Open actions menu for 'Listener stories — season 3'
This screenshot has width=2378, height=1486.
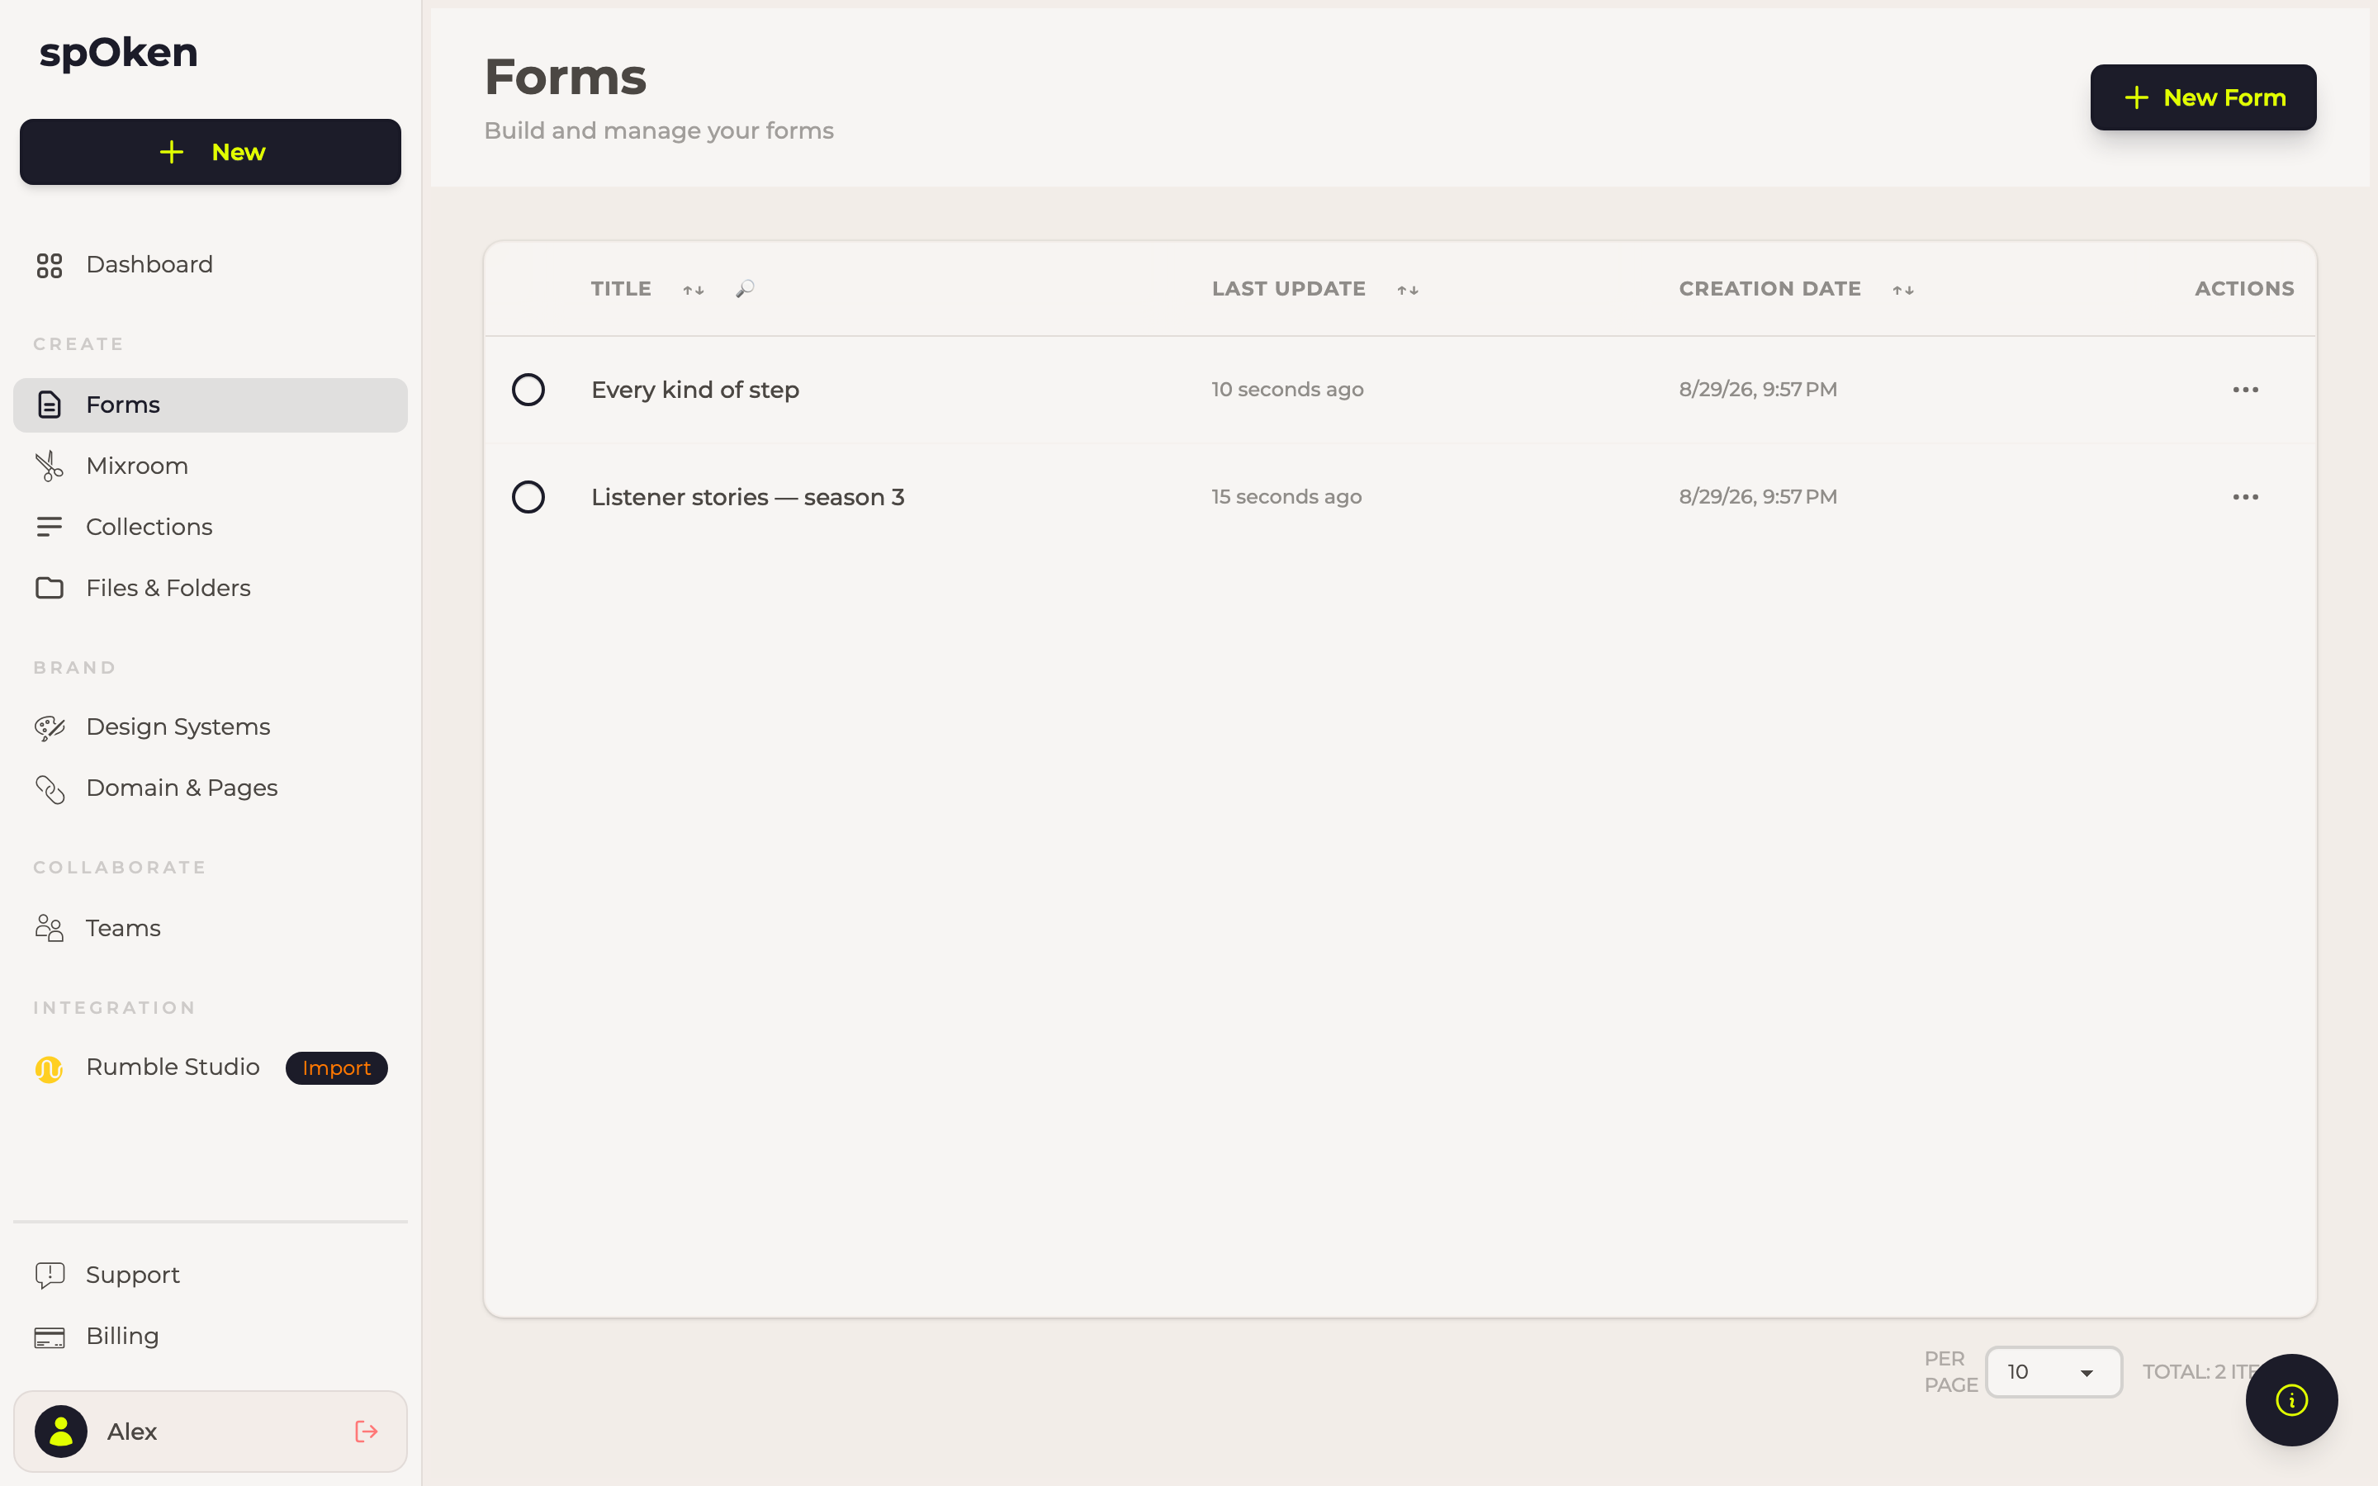tap(2245, 497)
